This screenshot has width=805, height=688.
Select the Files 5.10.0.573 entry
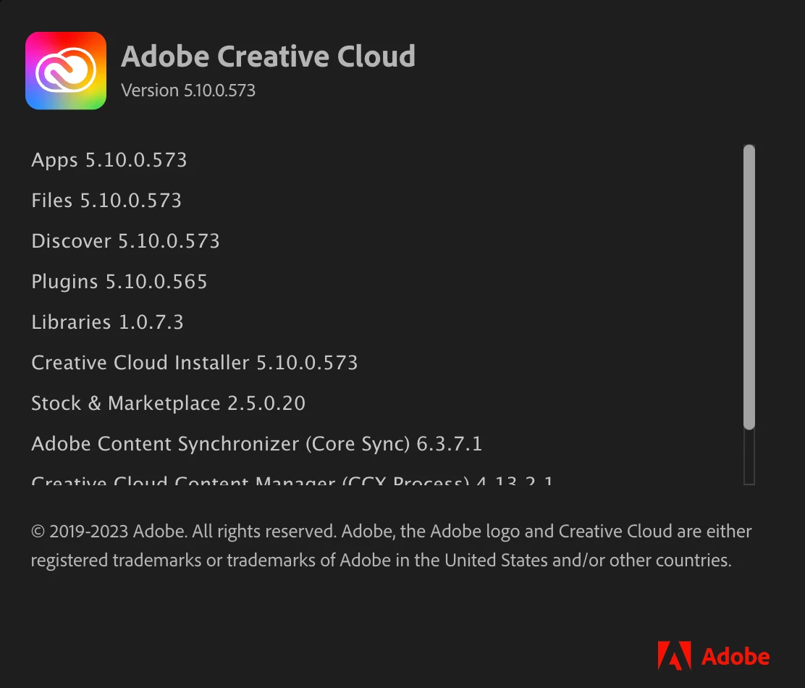(x=106, y=201)
